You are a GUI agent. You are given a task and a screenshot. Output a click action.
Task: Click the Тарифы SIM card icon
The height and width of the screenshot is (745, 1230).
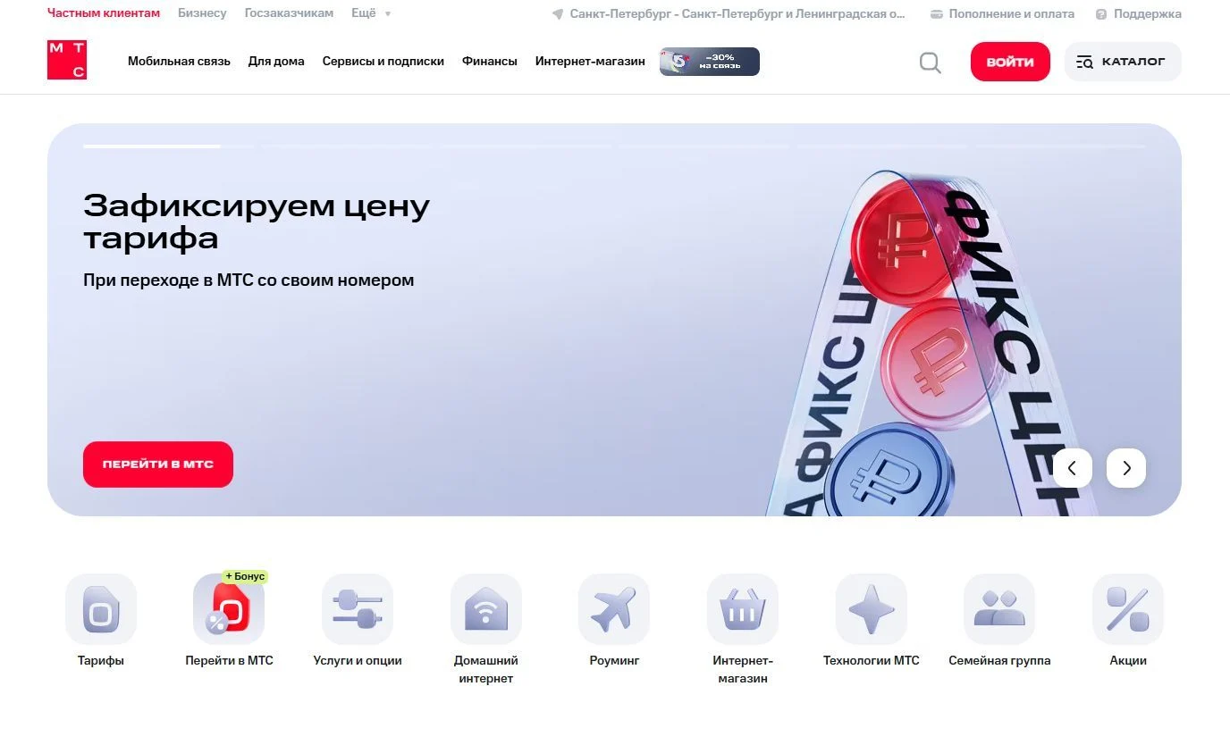pos(101,609)
